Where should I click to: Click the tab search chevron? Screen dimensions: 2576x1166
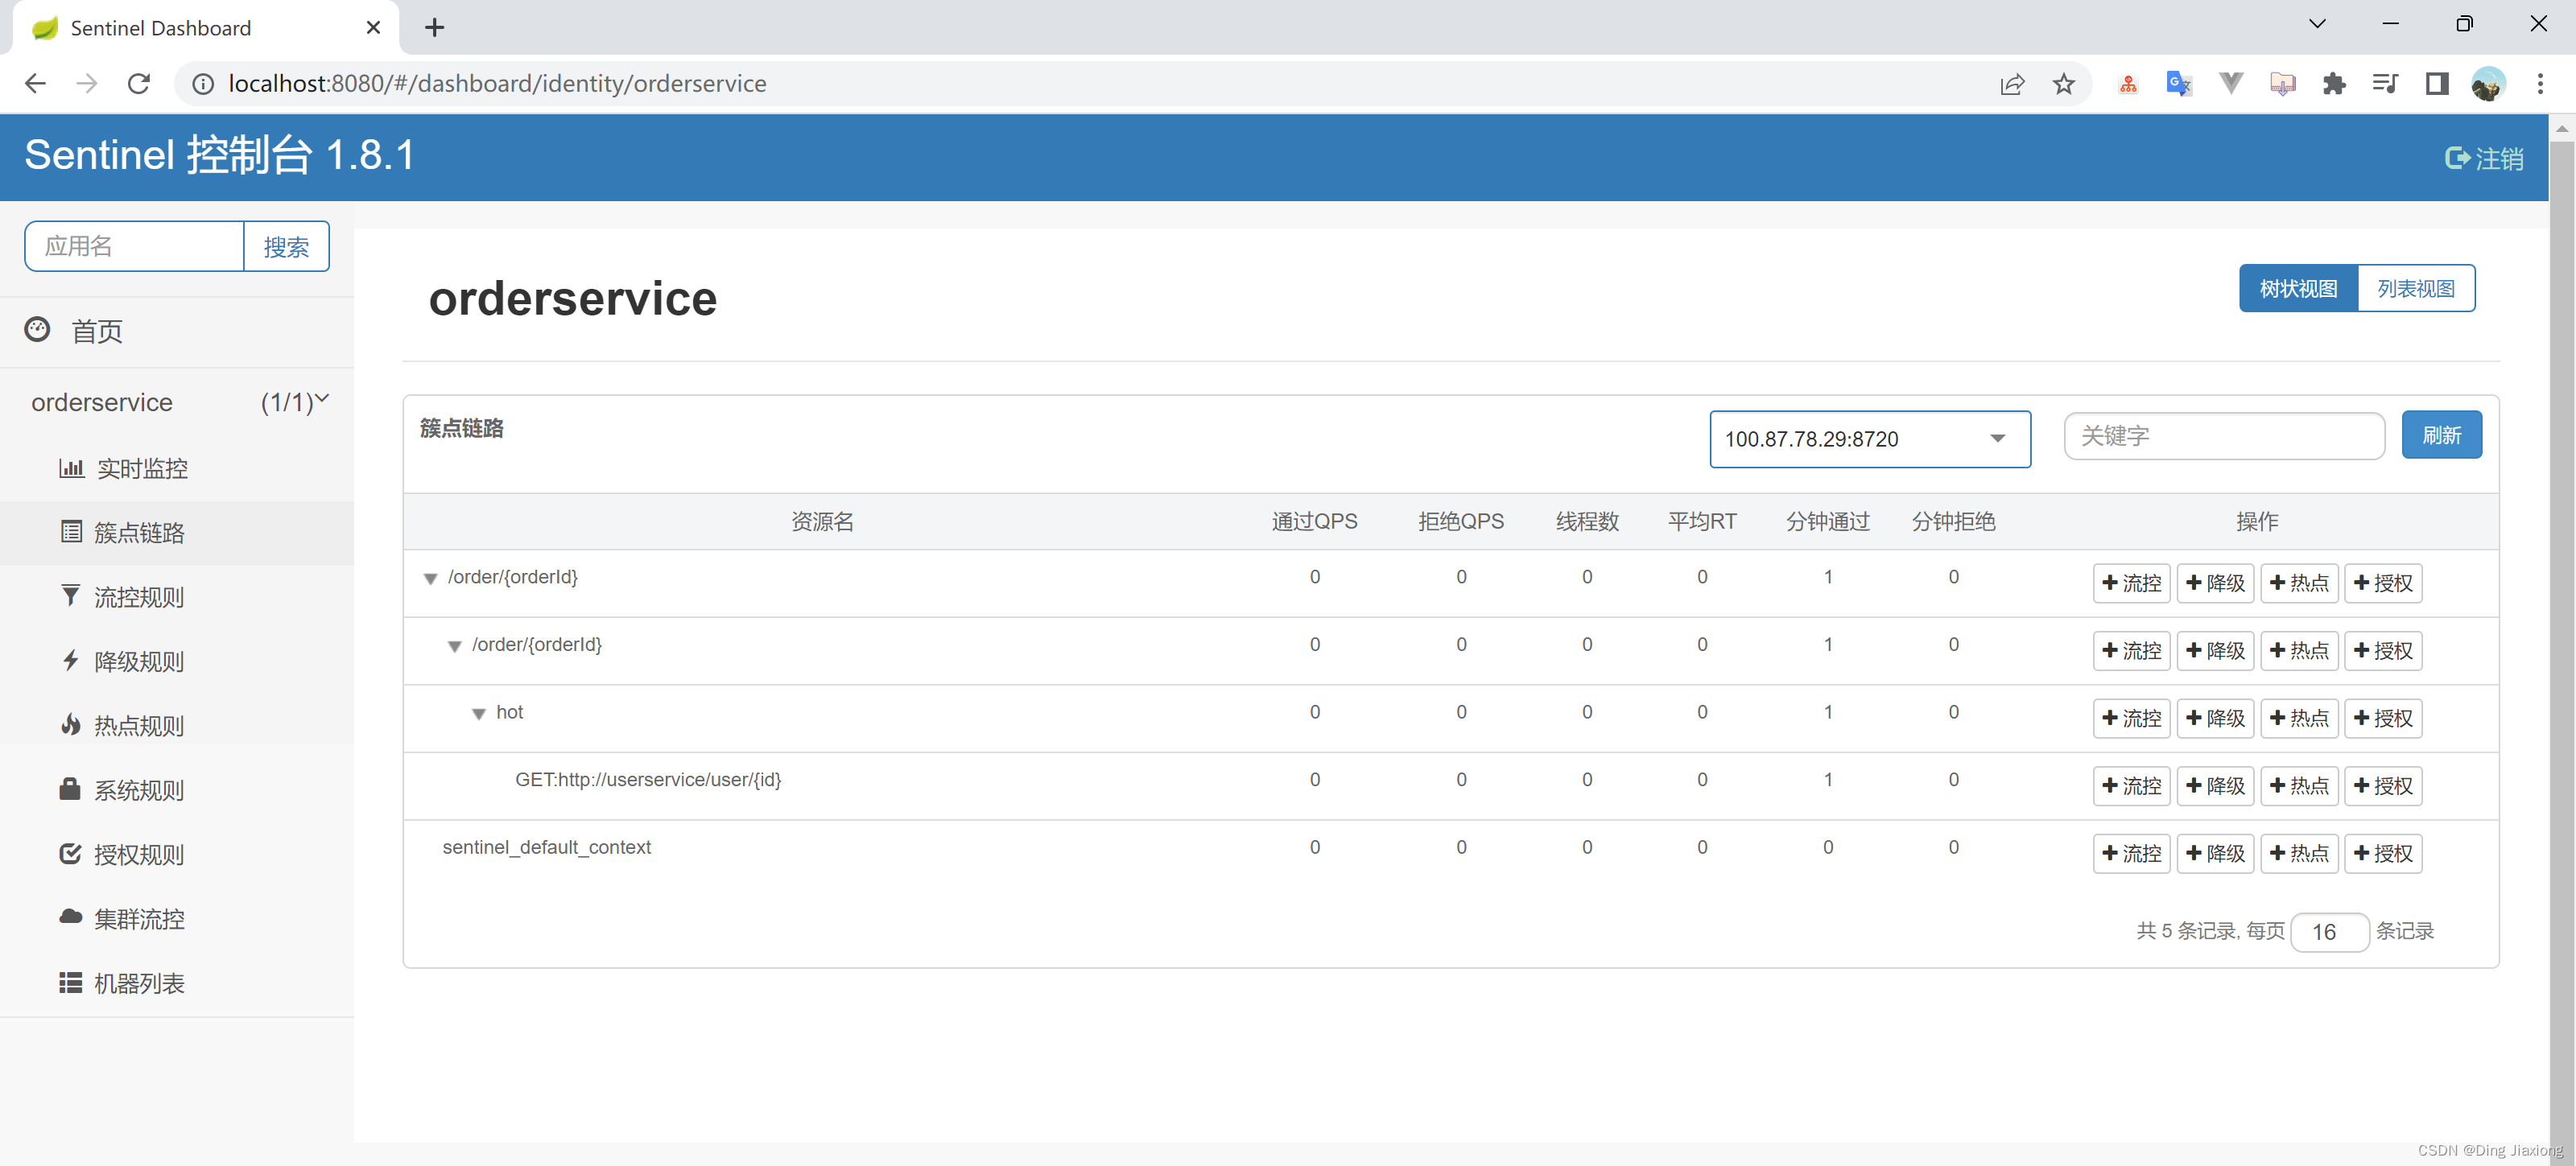click(x=2317, y=24)
